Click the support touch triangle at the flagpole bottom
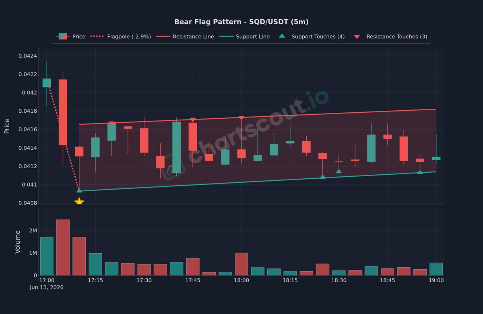This screenshot has height=314, width=483. tap(79, 190)
